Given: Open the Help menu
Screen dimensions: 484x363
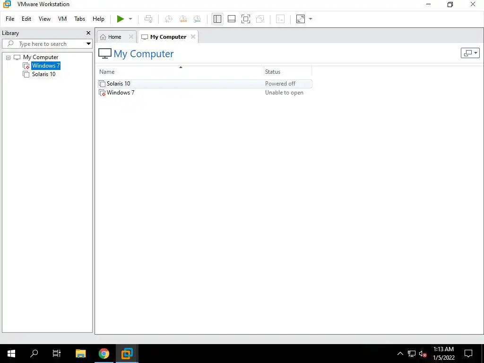Looking at the screenshot, I should click(x=98, y=19).
